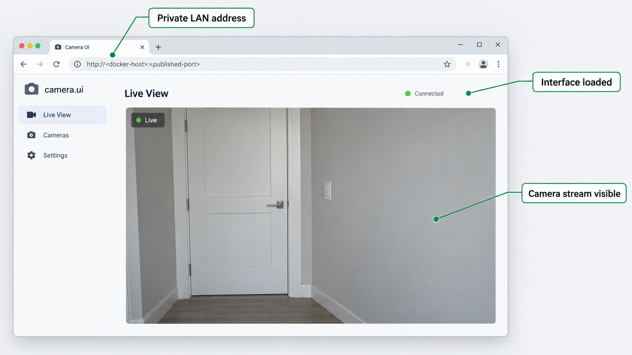Click the red macOS close dot
The image size is (632, 355).
[22, 46]
